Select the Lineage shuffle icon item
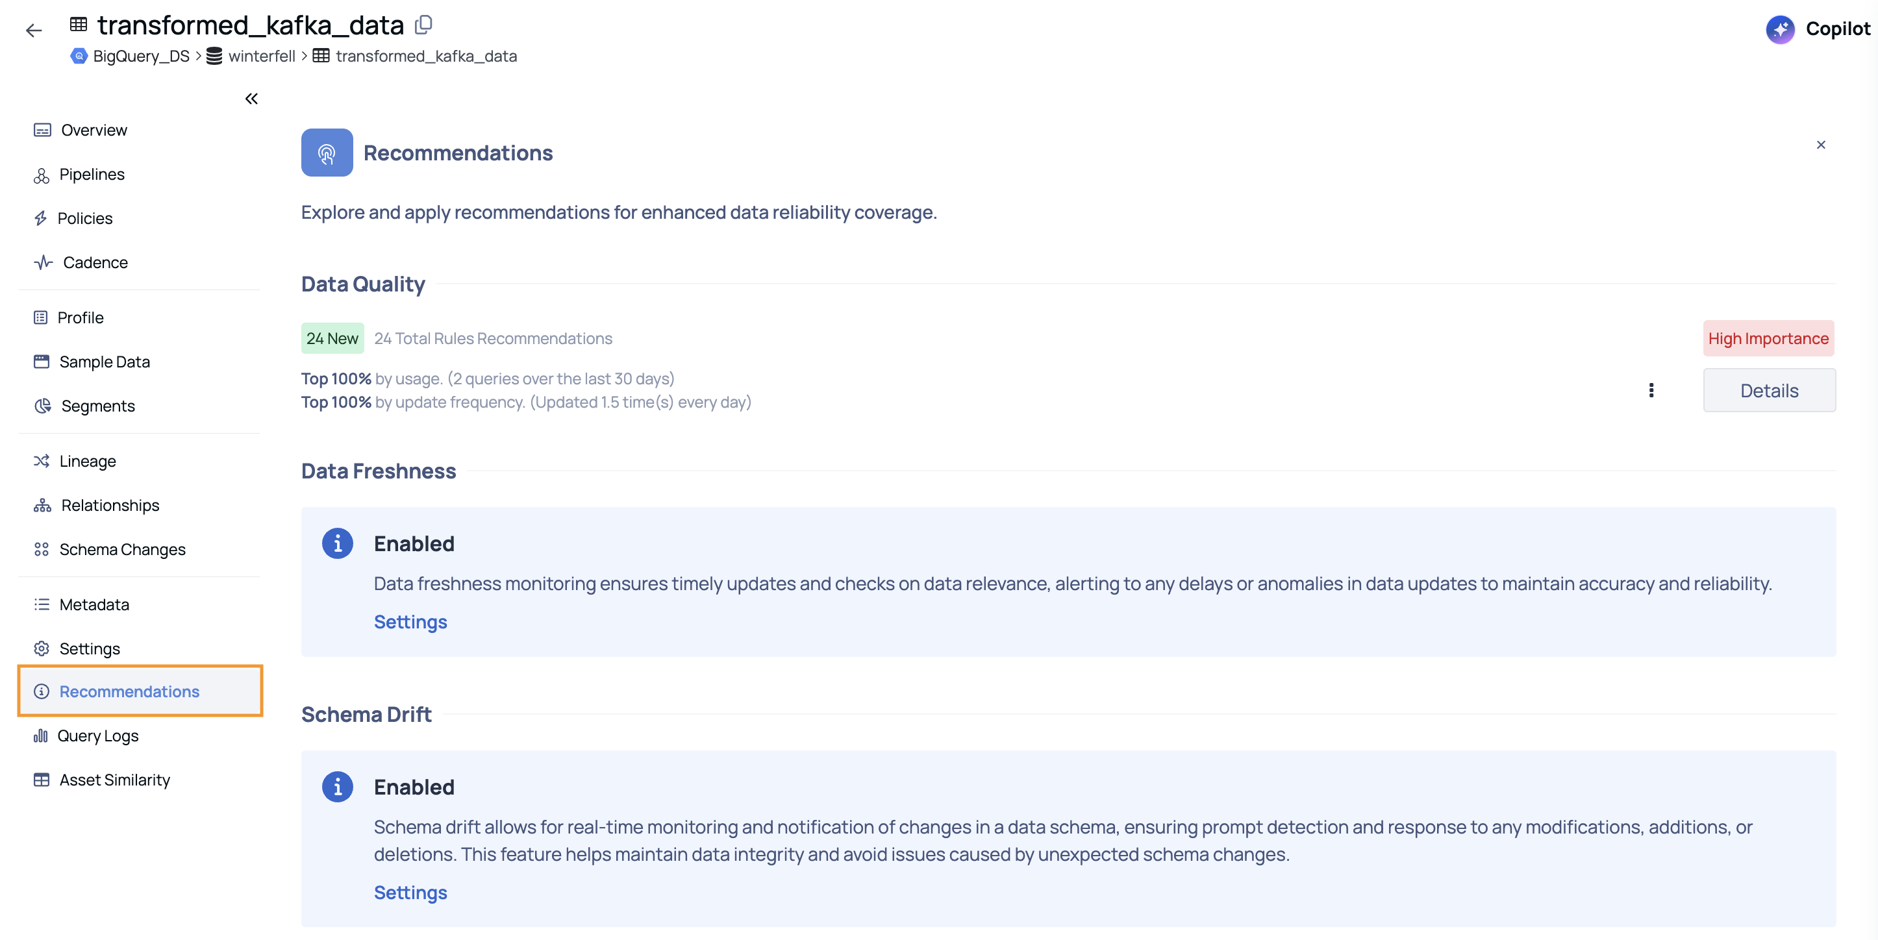The image size is (1878, 940). (42, 460)
